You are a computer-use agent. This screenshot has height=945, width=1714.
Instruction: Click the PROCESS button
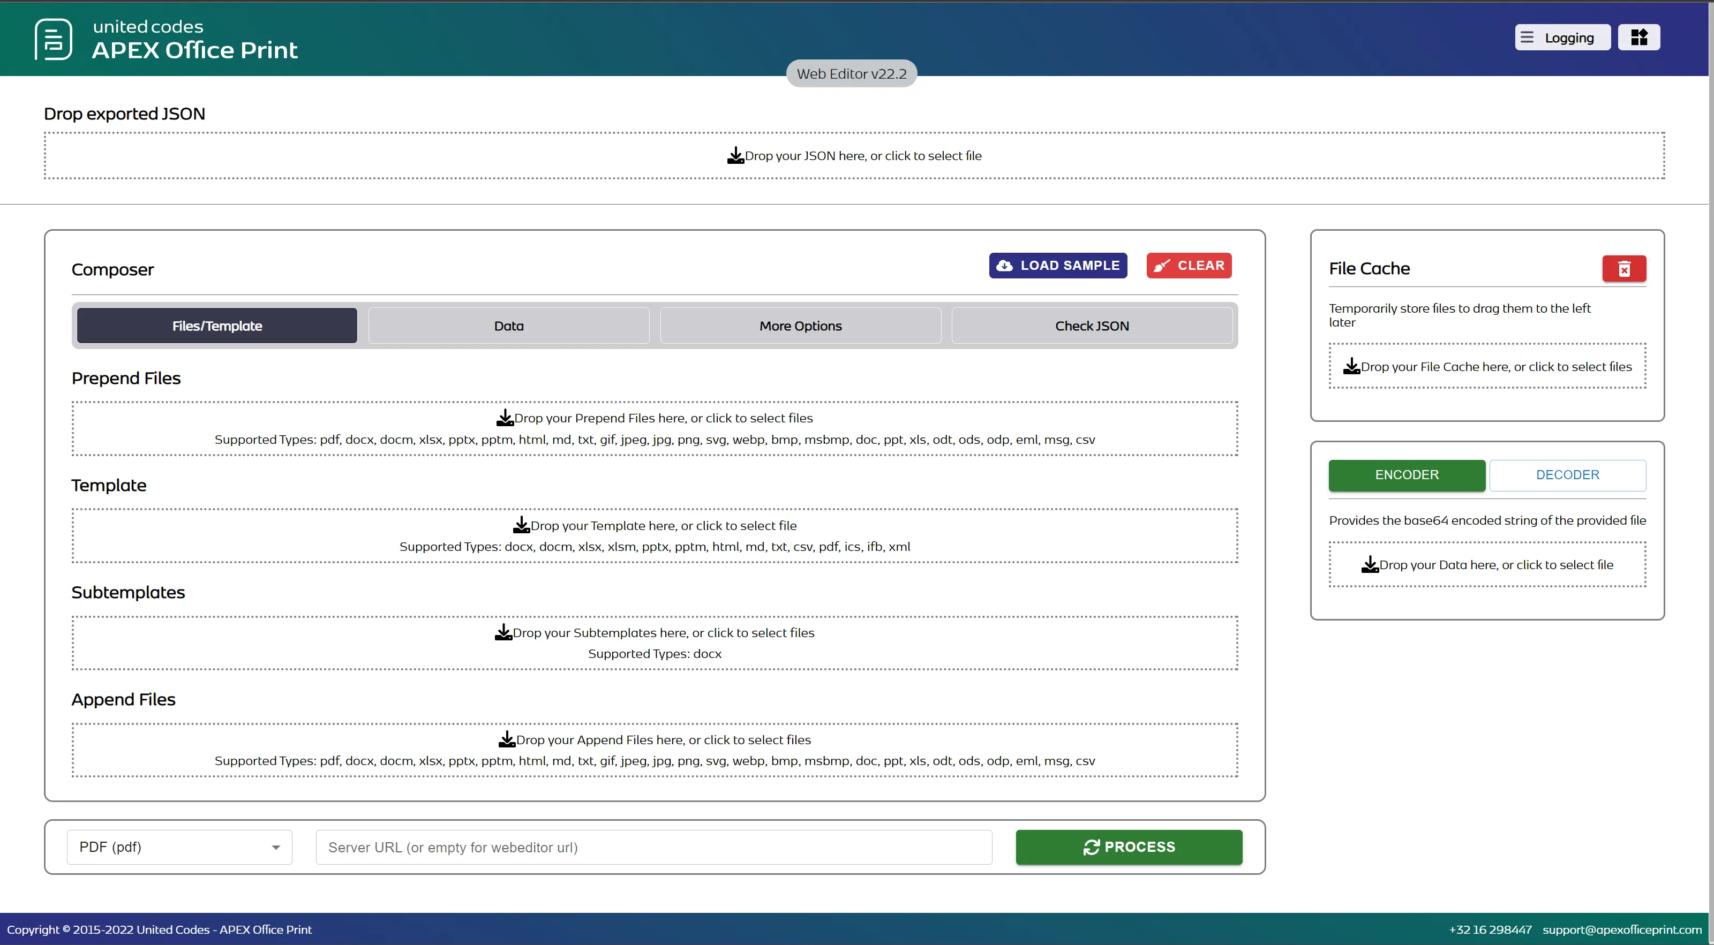tap(1129, 847)
